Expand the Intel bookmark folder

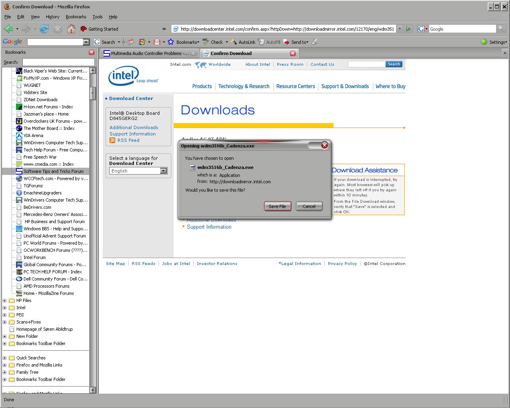[5, 308]
